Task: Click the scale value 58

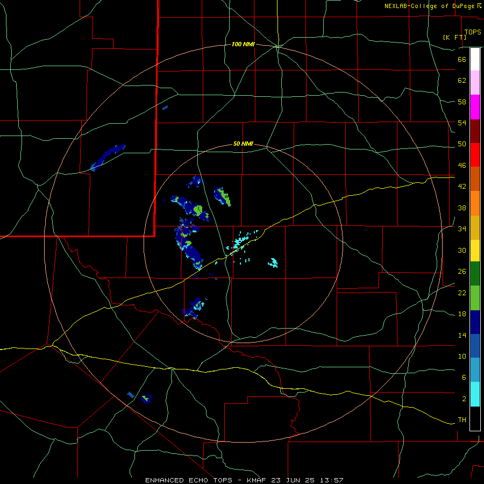Action: point(462,102)
